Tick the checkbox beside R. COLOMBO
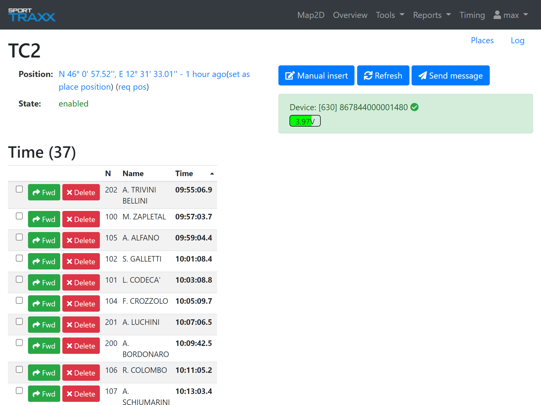 pos(19,370)
